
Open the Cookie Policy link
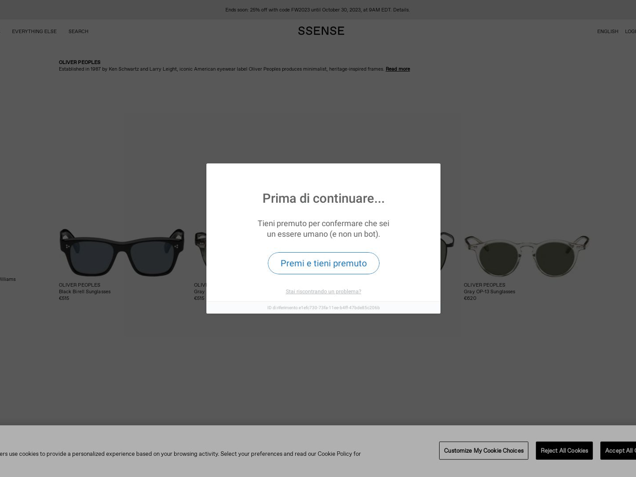335,454
